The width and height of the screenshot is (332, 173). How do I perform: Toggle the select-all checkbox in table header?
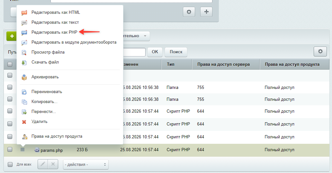coord(10,64)
